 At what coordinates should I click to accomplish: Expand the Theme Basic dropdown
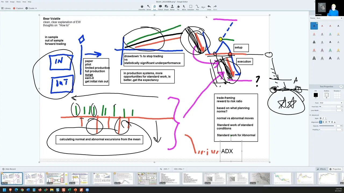click(329, 18)
